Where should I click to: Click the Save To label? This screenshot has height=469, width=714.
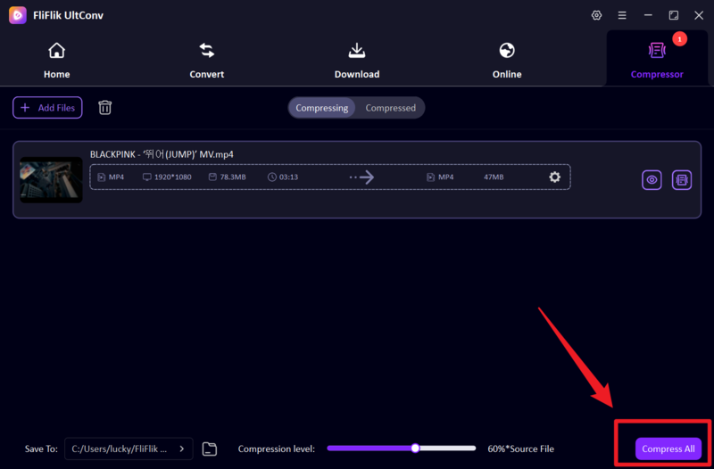[41, 449]
